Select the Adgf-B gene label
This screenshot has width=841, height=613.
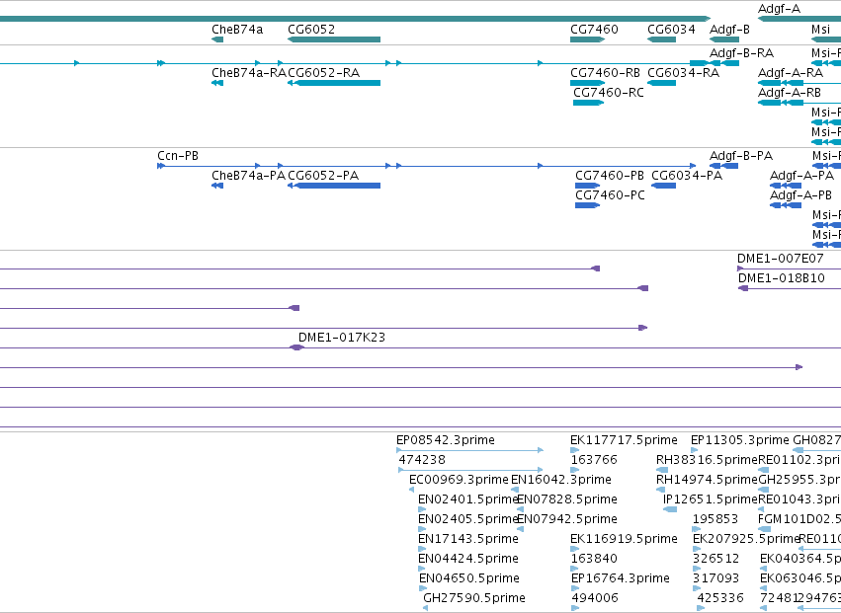(x=729, y=30)
